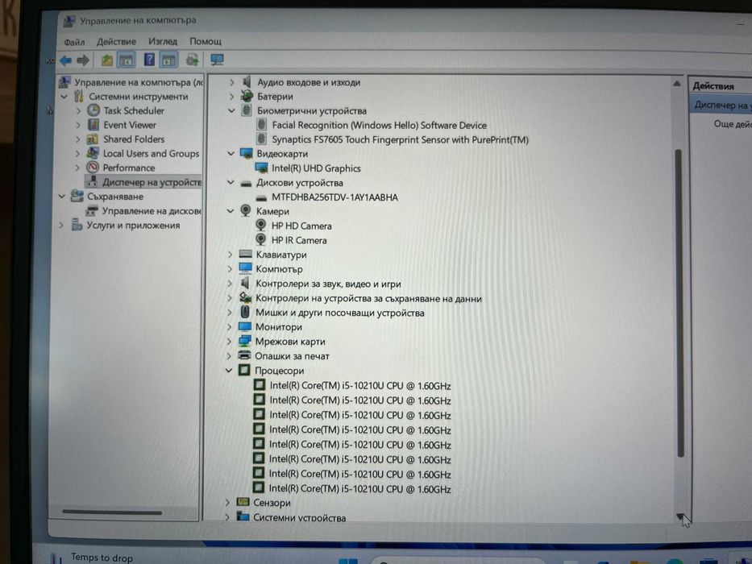Open the Файл menu
Image resolution: width=752 pixels, height=564 pixels.
74,42
